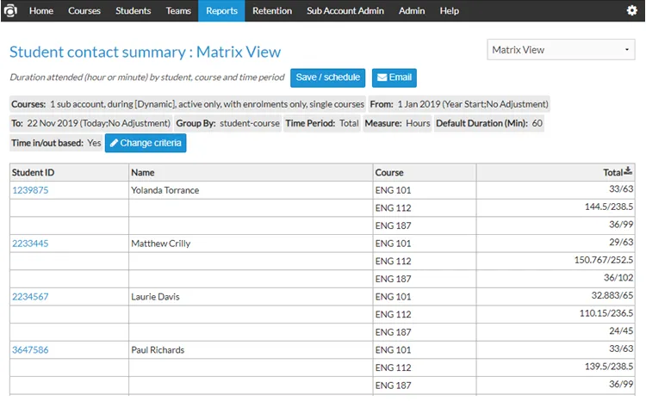The image size is (646, 401).
Task: Click ENG 101 in Paul Richards row
Action: click(393, 350)
